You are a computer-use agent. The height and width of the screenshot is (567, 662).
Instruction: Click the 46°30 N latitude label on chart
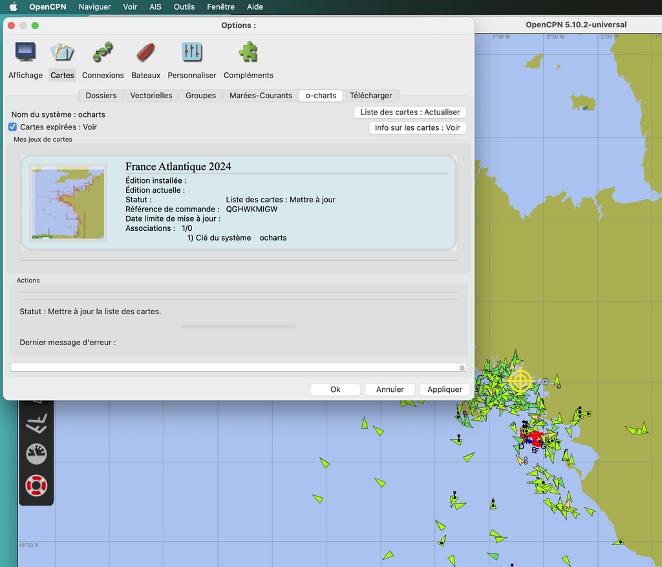coord(28,545)
